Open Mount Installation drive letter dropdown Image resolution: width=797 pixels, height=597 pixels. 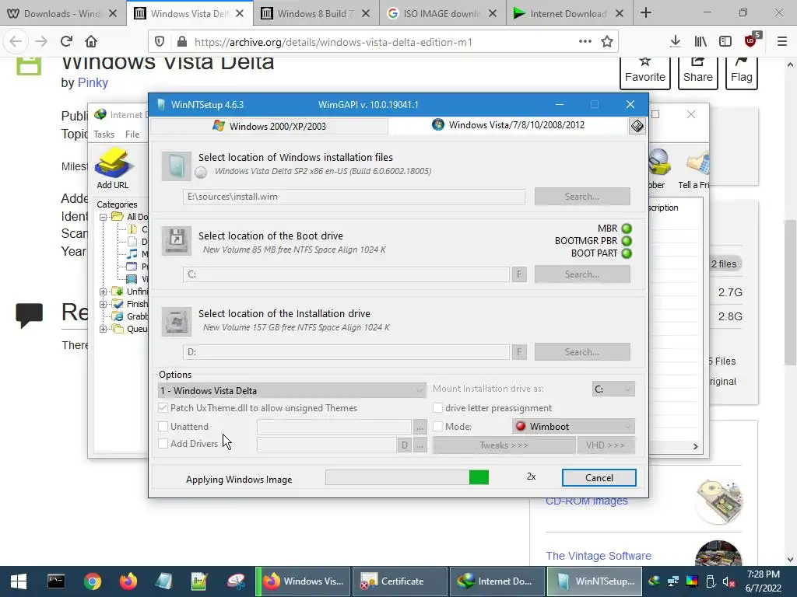613,389
